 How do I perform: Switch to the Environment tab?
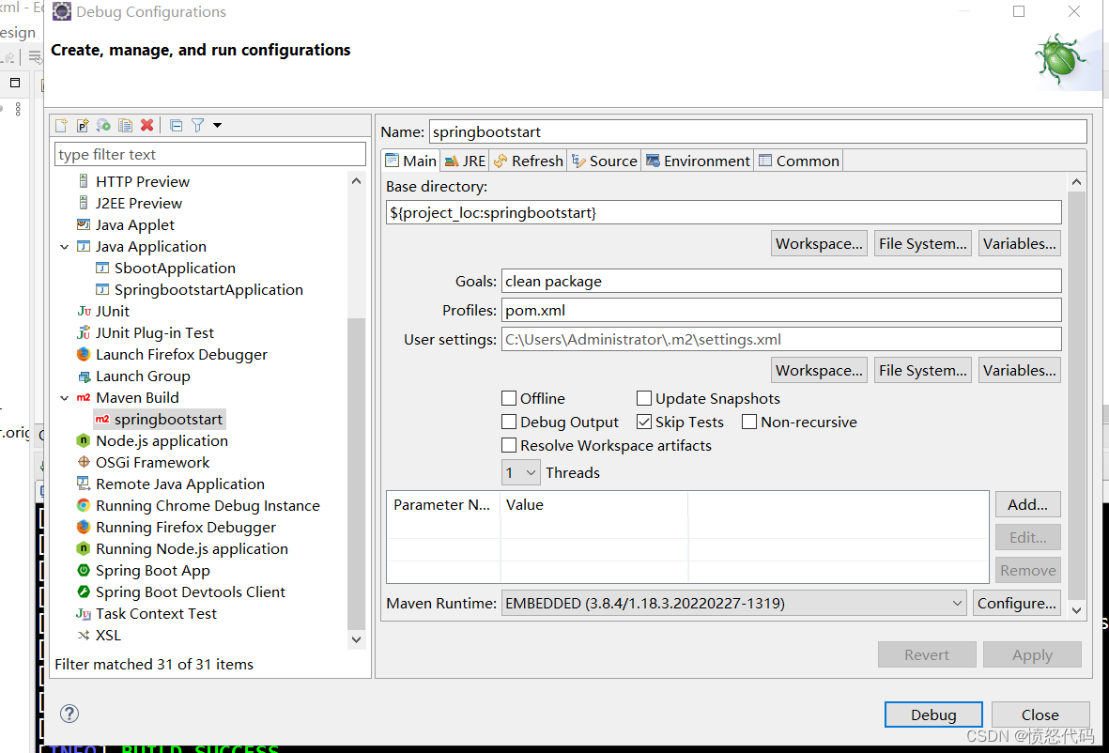point(698,161)
